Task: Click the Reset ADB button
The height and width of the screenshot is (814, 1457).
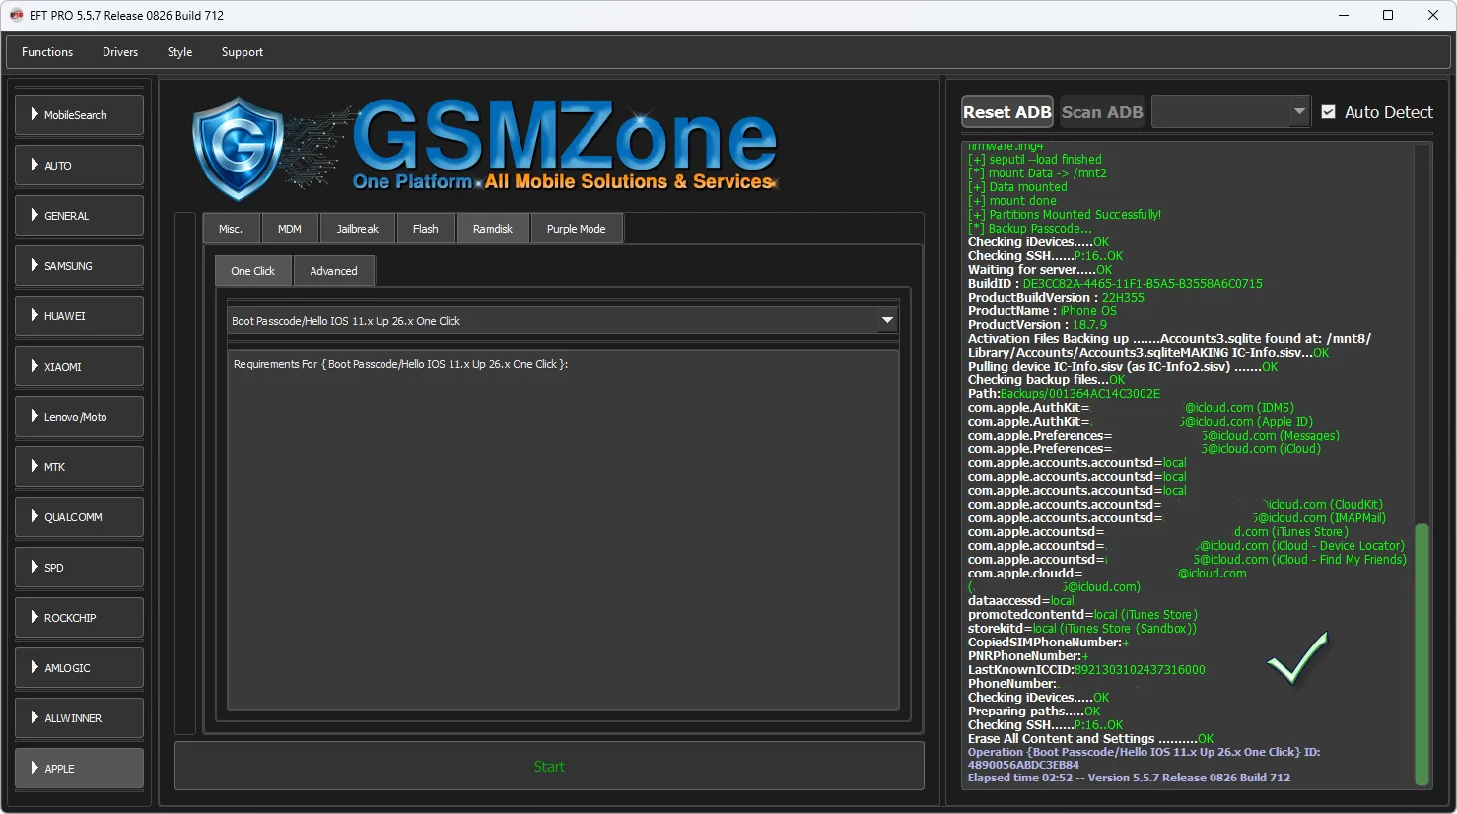Action: (1007, 112)
